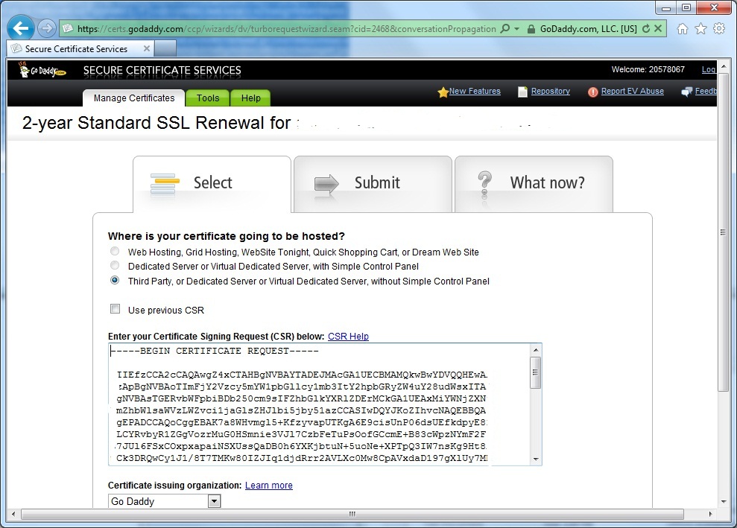Open the CSR Help link
Screen dimensions: 737x528
pyautogui.click(x=348, y=337)
